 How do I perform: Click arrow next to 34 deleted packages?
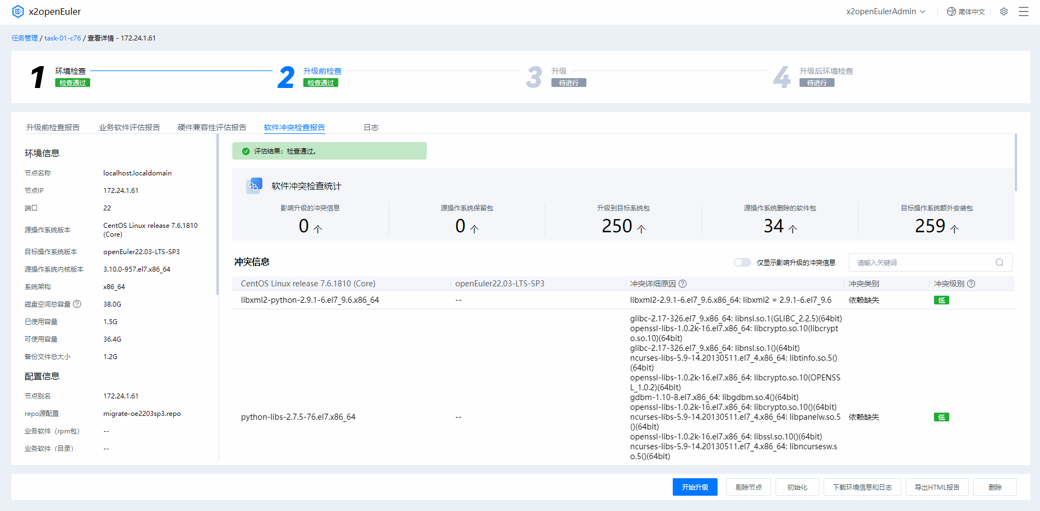click(793, 228)
